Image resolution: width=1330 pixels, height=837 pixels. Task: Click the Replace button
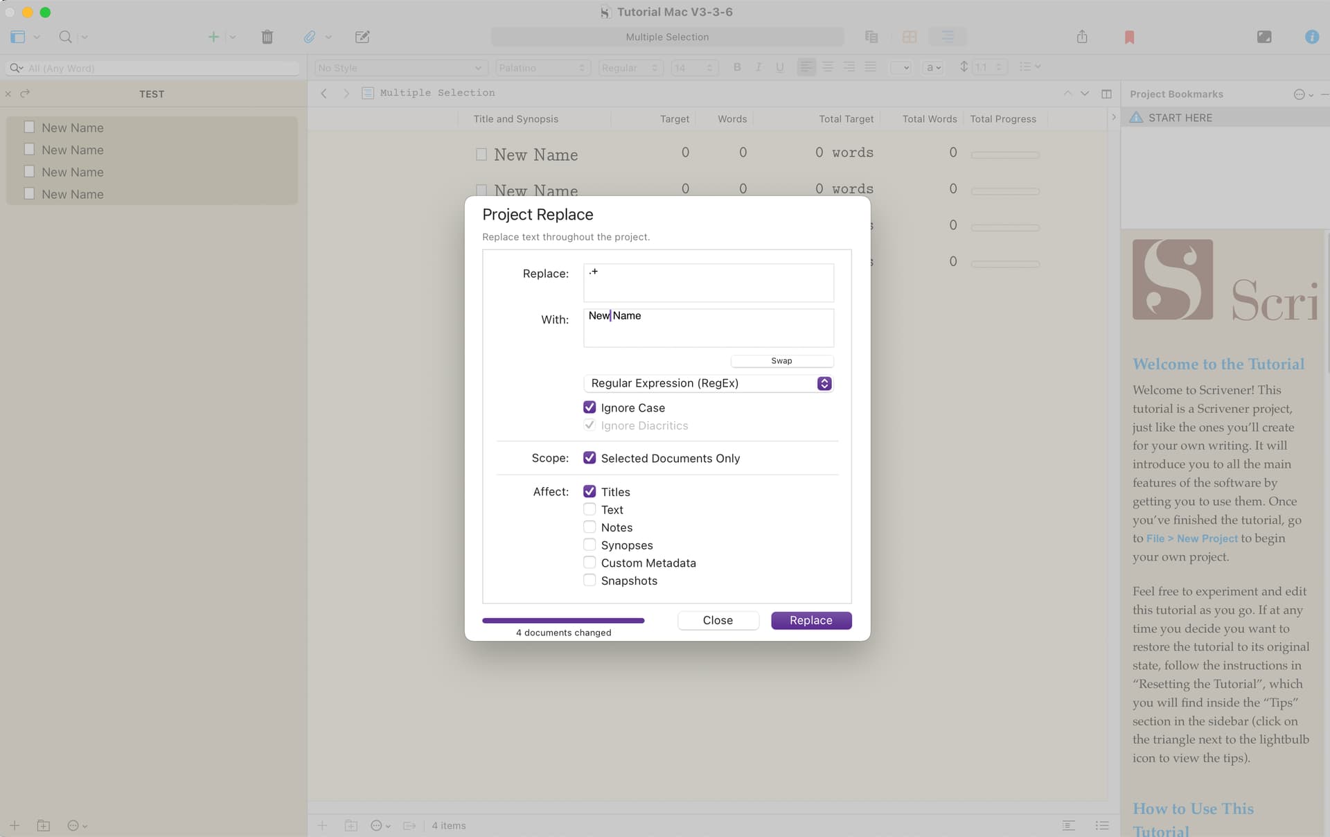[x=811, y=620]
